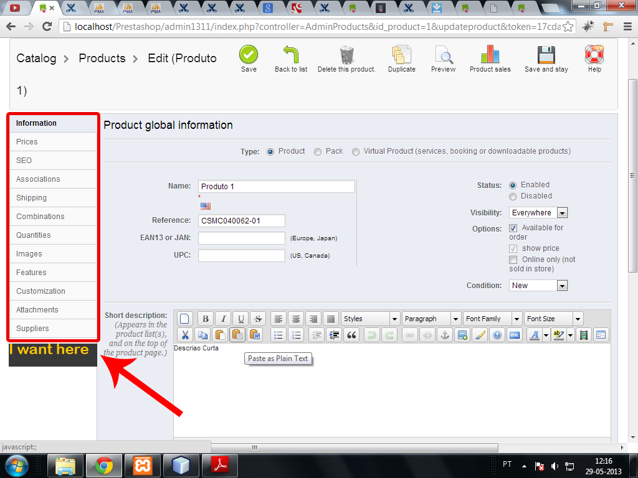
Task: Click Delete this product trash icon
Action: click(346, 55)
